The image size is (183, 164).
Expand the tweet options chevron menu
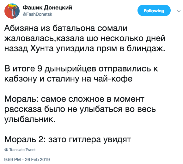179,11
